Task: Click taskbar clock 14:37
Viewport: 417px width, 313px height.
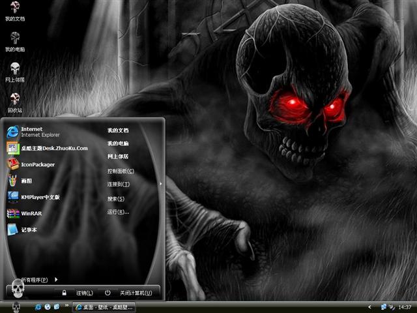Action: 405,307
